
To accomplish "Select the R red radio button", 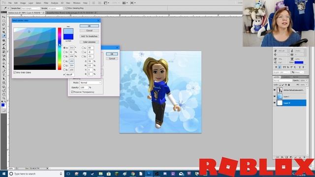I will pos(64,61).
